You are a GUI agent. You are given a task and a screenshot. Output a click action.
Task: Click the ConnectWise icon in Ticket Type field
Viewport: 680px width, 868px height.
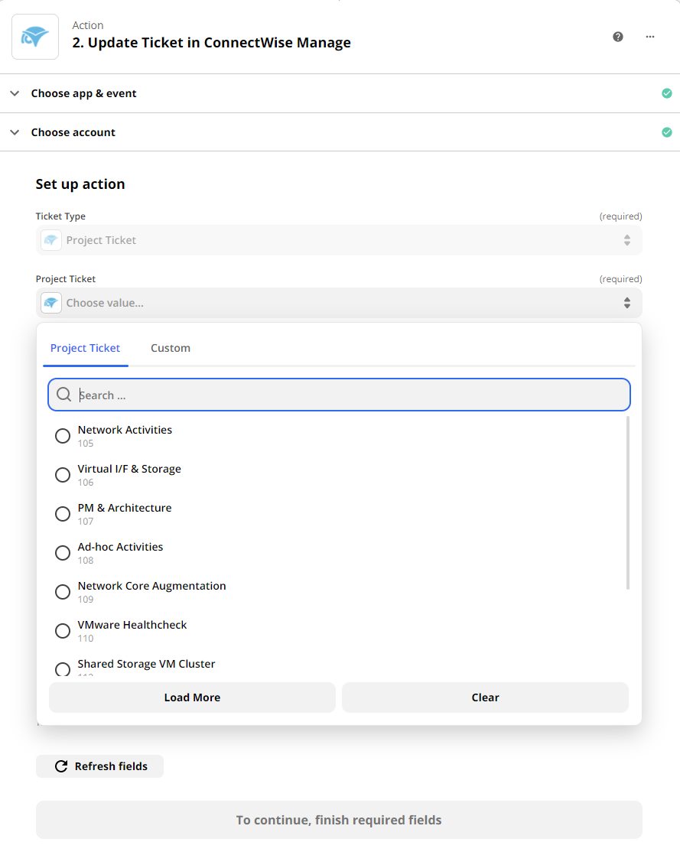[51, 240]
